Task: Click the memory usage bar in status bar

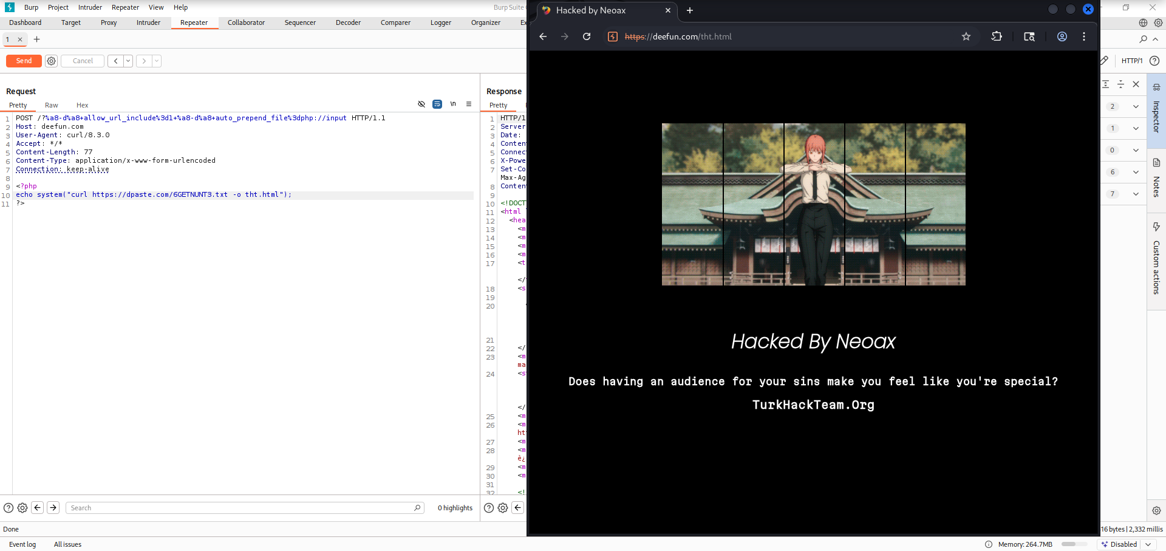Action: [1076, 544]
